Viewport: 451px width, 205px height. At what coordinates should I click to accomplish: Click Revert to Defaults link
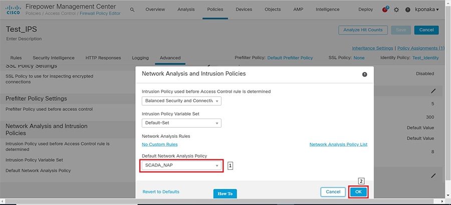tap(161, 191)
